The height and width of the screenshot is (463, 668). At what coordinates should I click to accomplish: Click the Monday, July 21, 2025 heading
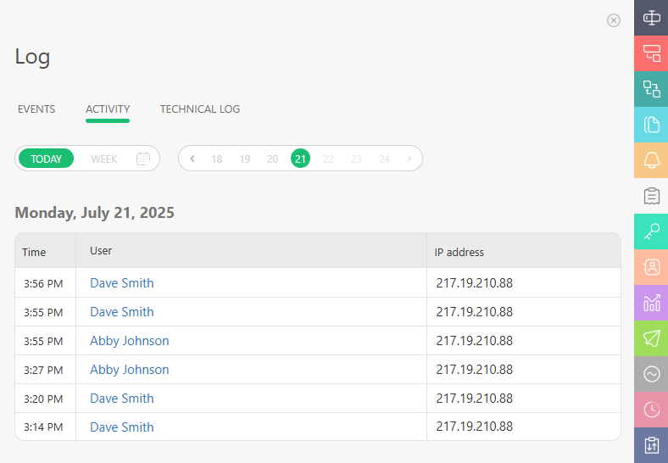95,213
